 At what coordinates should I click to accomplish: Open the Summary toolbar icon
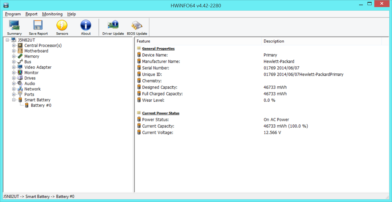coord(14,25)
